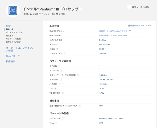This screenshot has width=157, height=128.
Task: Open the 製品イメージ section link
Action: [13, 56]
